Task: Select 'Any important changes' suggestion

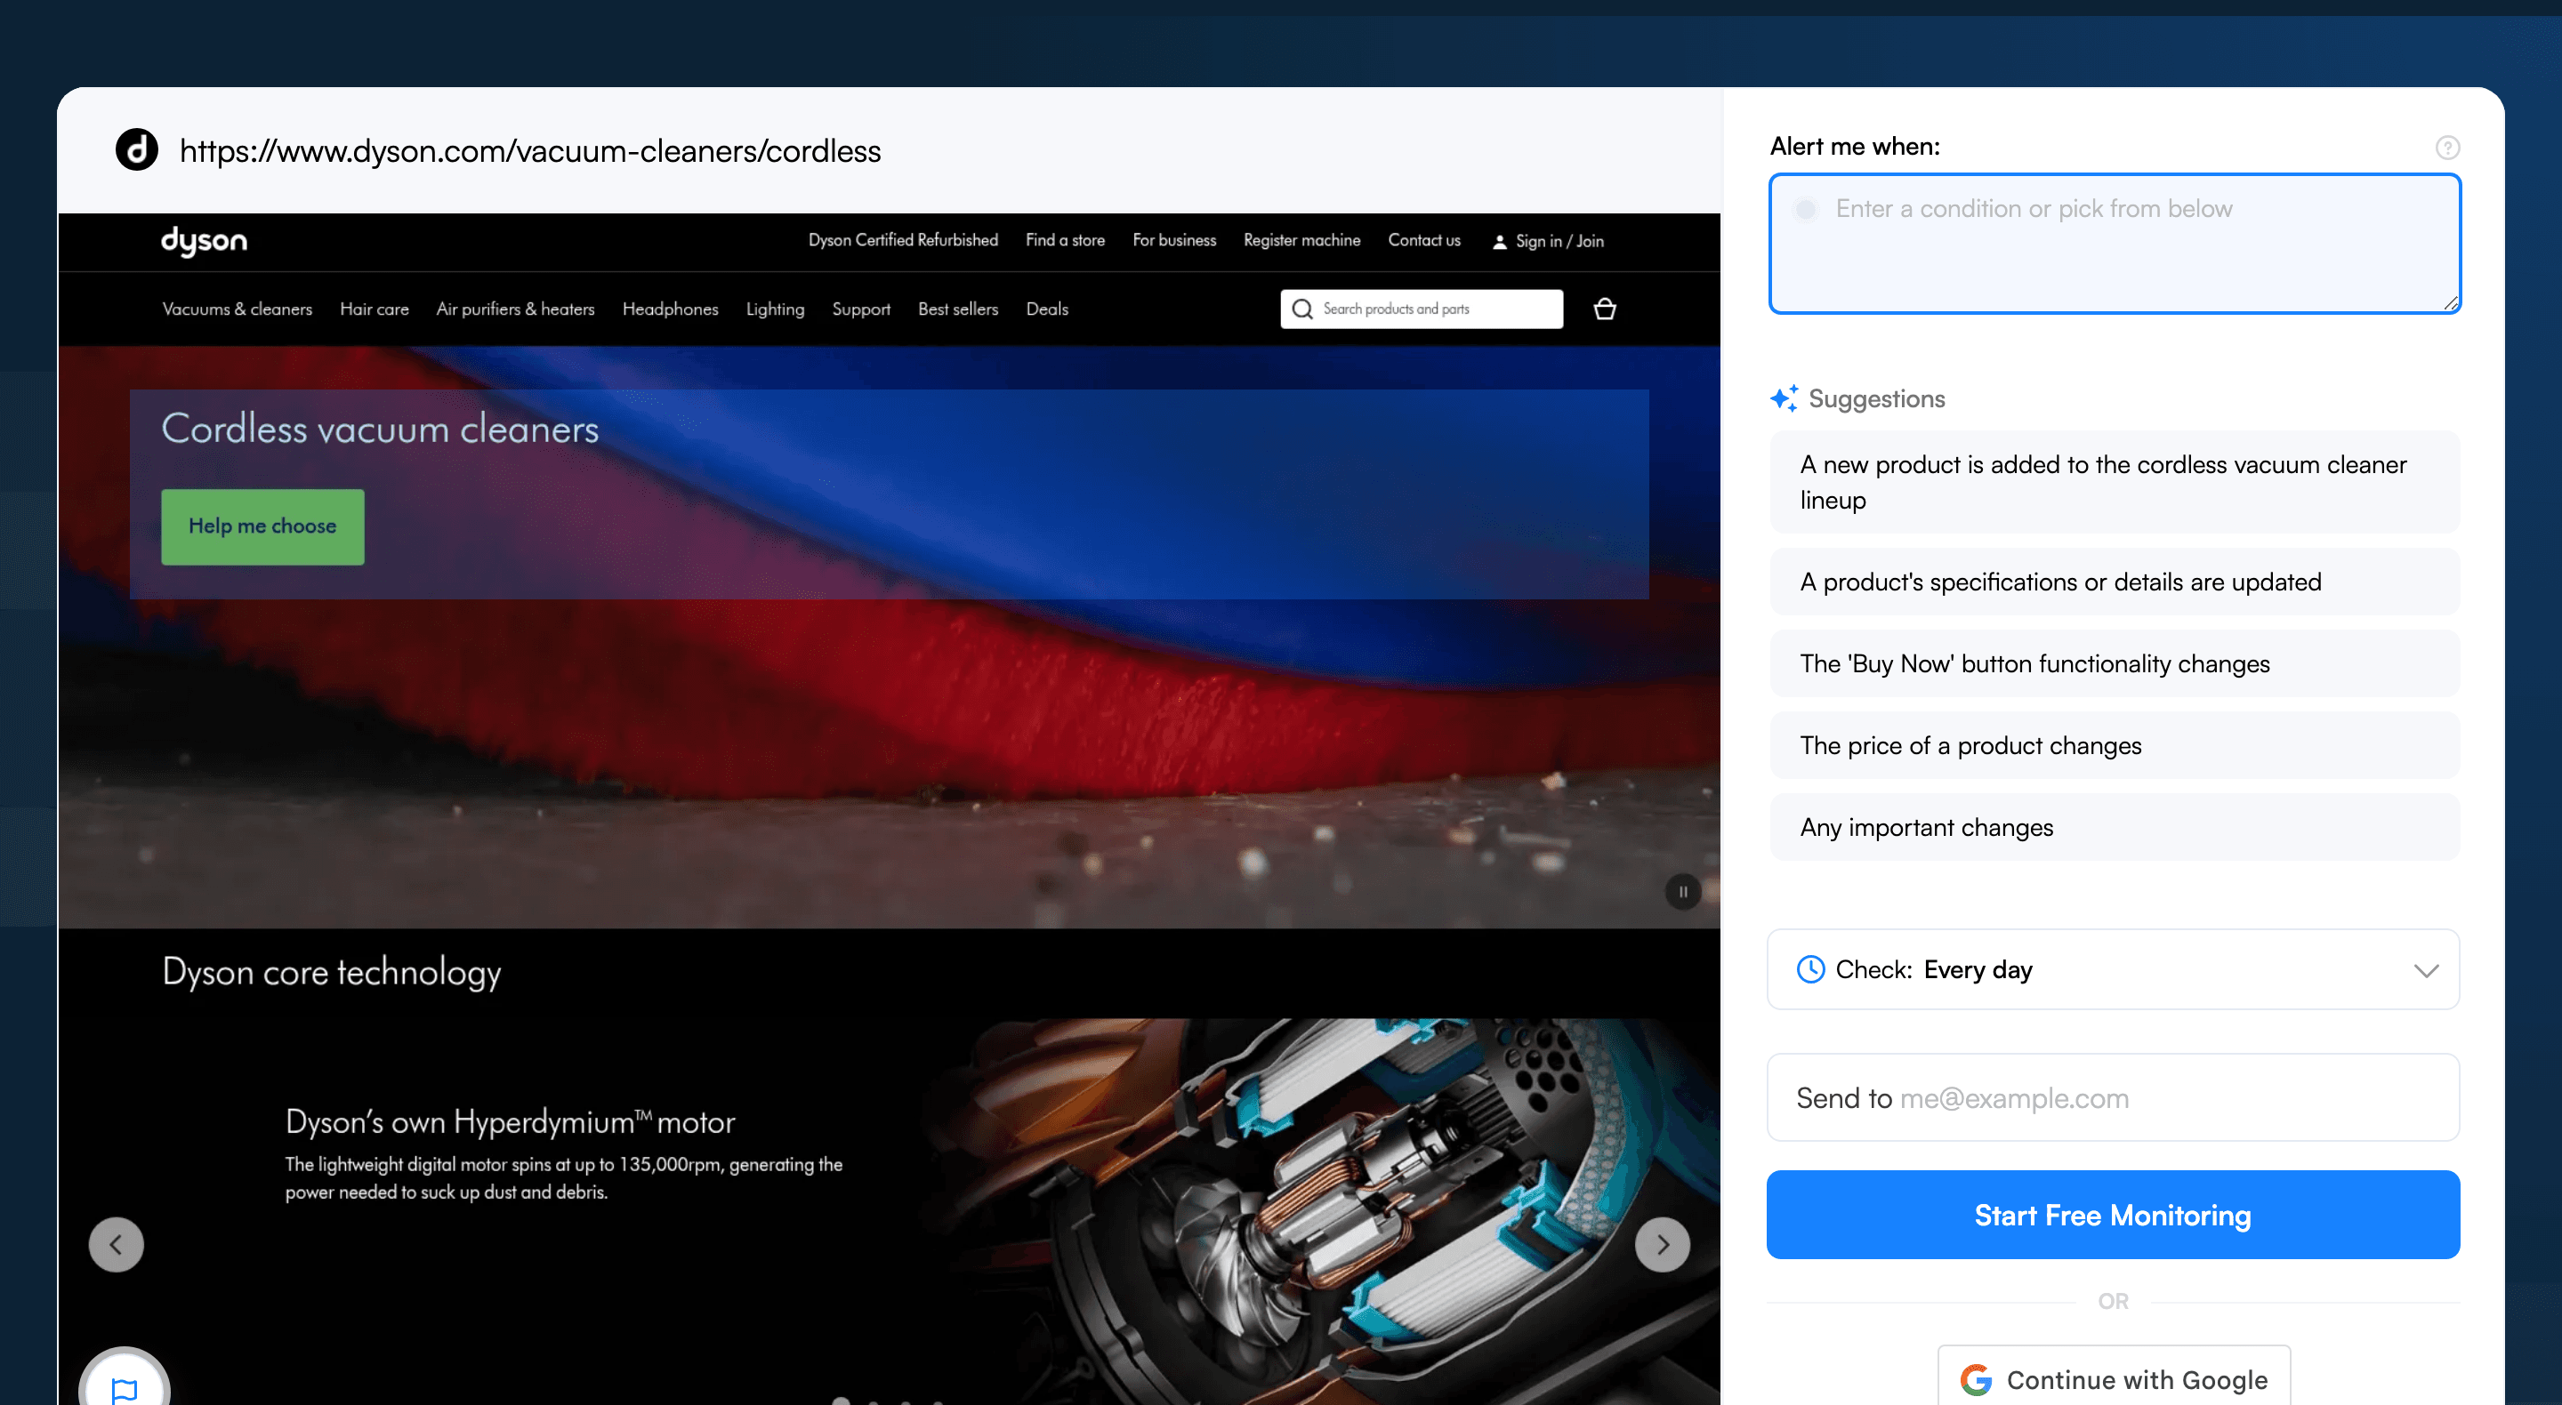Action: 2114,827
